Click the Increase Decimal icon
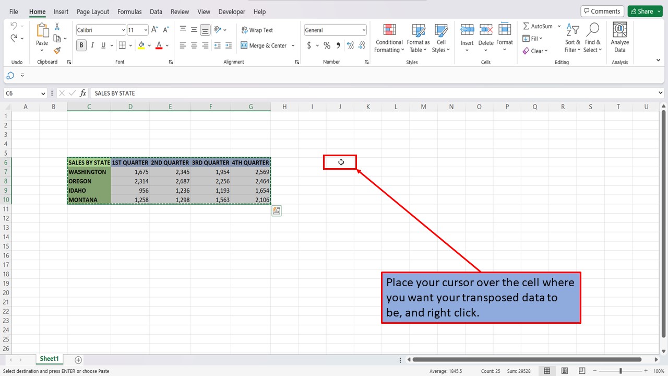This screenshot has width=668, height=376. point(350,45)
